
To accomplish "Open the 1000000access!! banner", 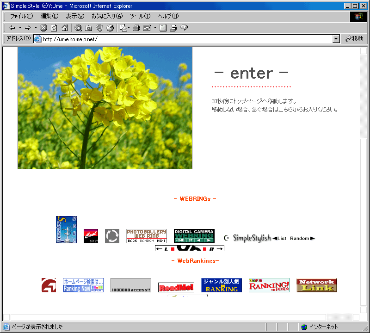I will [x=131, y=285].
